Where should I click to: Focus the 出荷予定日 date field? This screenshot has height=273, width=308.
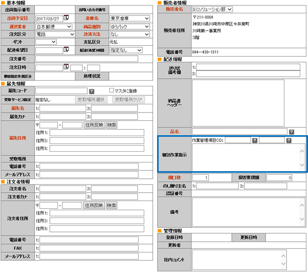click(x=49, y=19)
